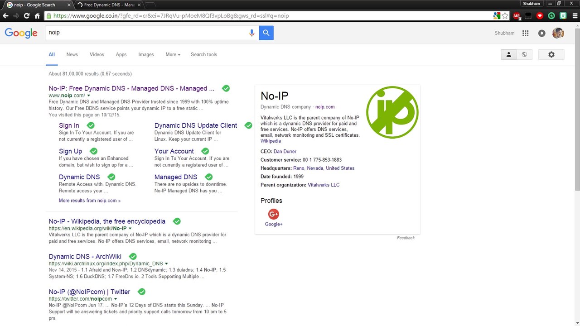
Task: Click the No-IP logo image
Action: 392,112
